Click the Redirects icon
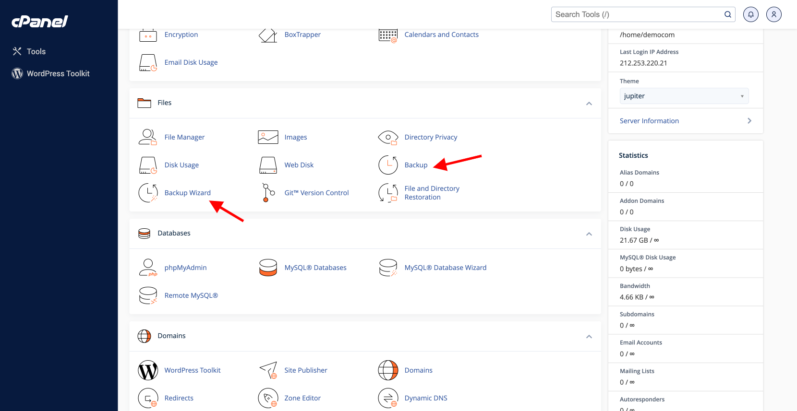The height and width of the screenshot is (411, 797). (148, 398)
